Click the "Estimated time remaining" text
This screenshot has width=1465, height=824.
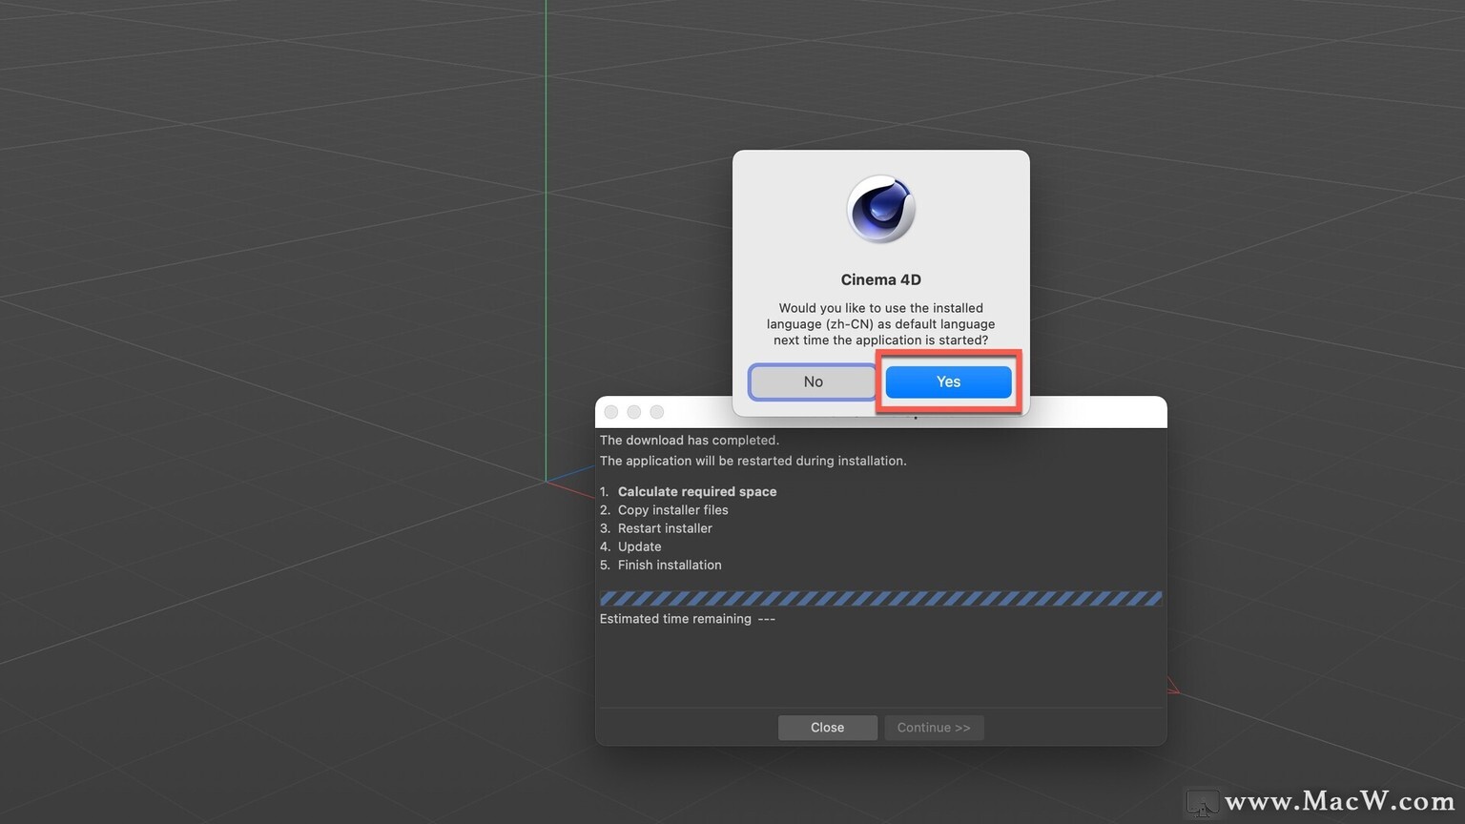pyautogui.click(x=675, y=619)
